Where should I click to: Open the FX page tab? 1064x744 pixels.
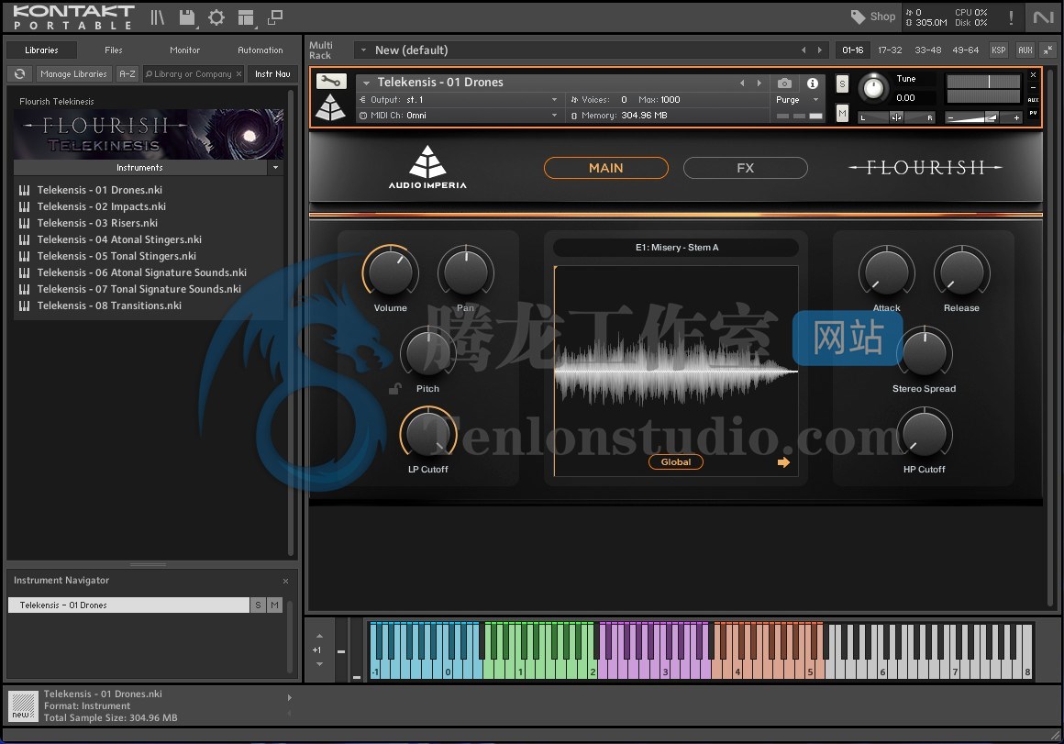pyautogui.click(x=745, y=168)
